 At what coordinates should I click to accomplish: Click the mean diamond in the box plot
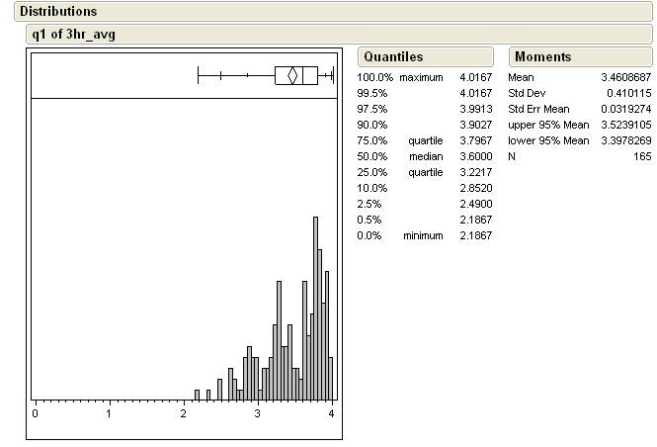point(292,75)
